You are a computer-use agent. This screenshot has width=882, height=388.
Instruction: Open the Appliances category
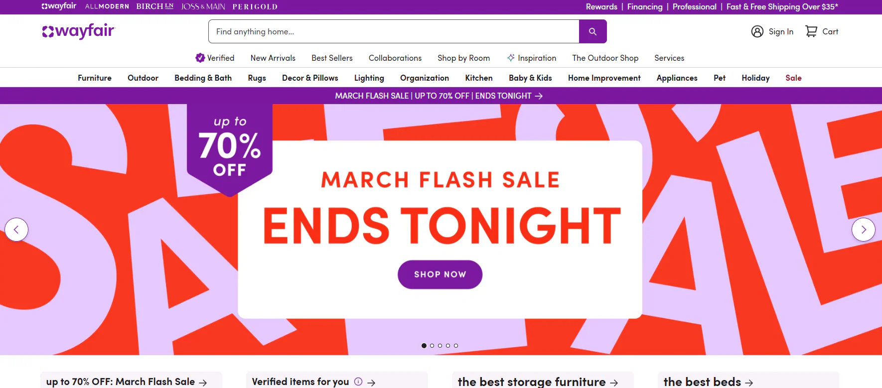point(677,78)
